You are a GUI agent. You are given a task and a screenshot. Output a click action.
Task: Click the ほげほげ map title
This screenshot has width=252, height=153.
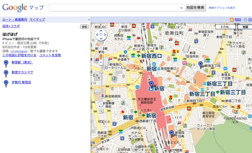10,34
